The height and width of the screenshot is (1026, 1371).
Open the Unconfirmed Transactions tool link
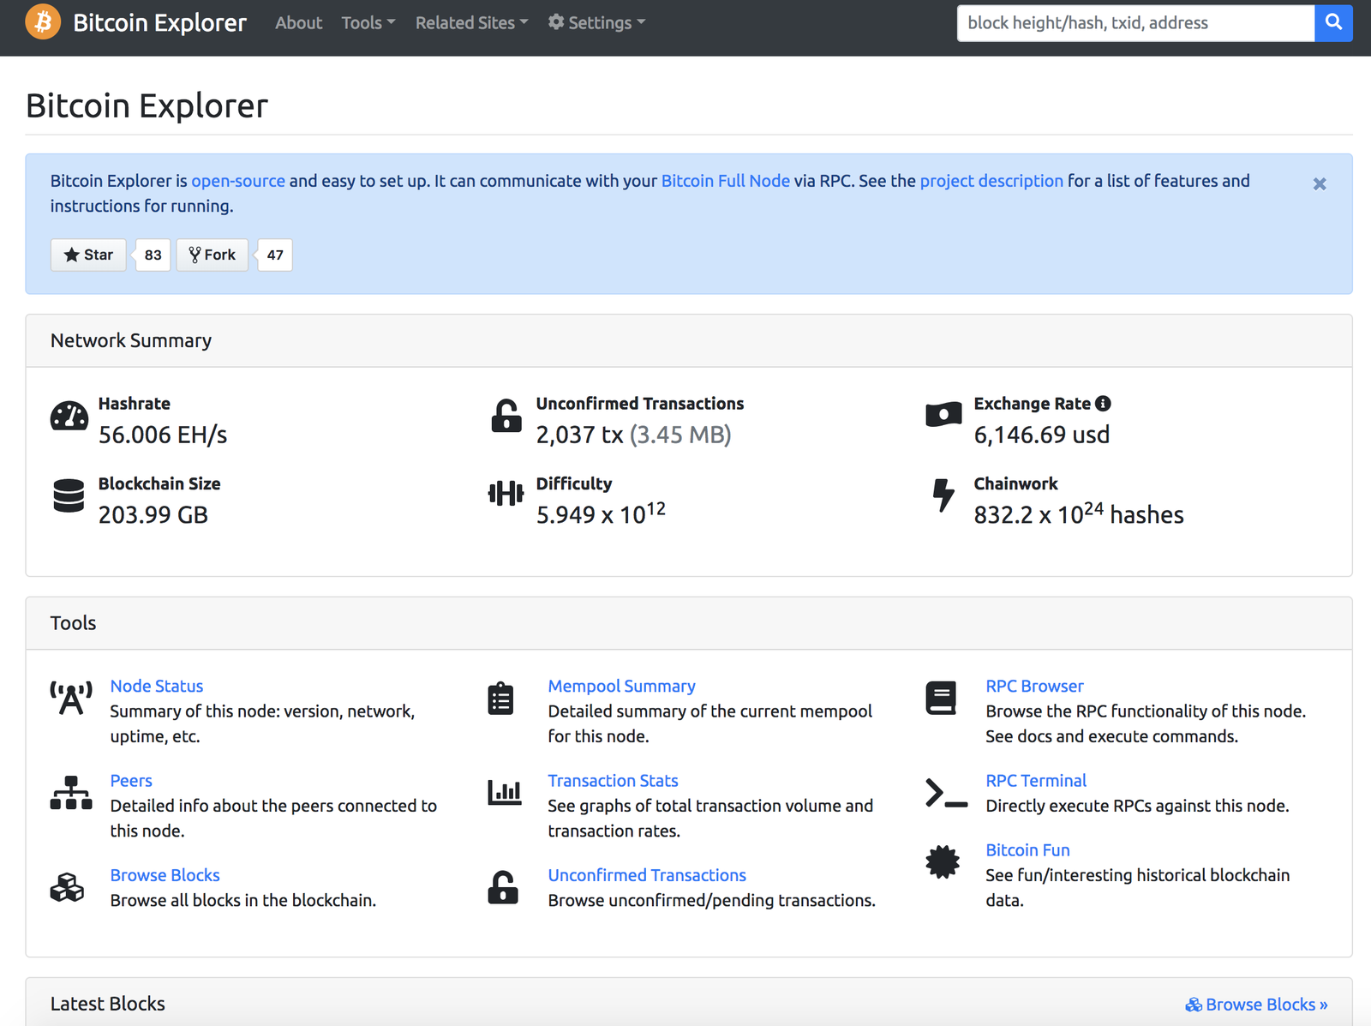point(647,874)
